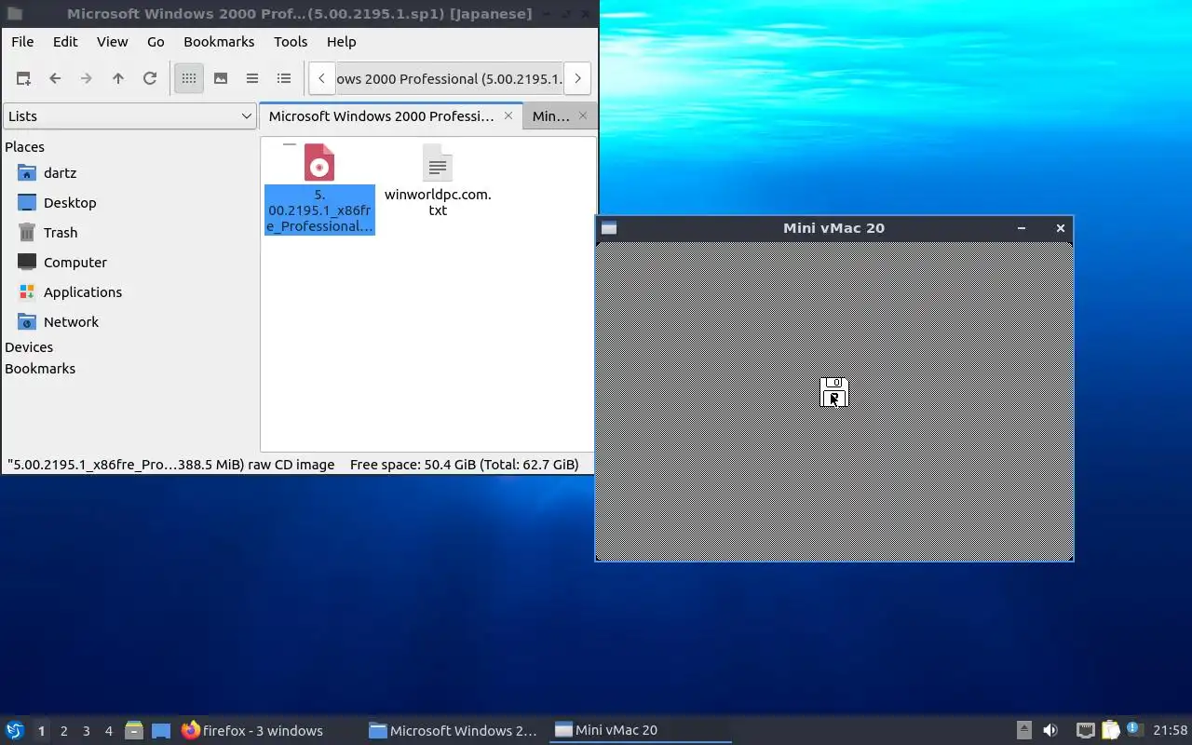Switch to compact list view mode
This screenshot has height=745, width=1192.
pyautogui.click(x=252, y=78)
